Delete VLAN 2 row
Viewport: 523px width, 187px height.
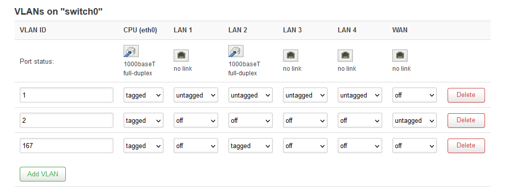point(466,120)
